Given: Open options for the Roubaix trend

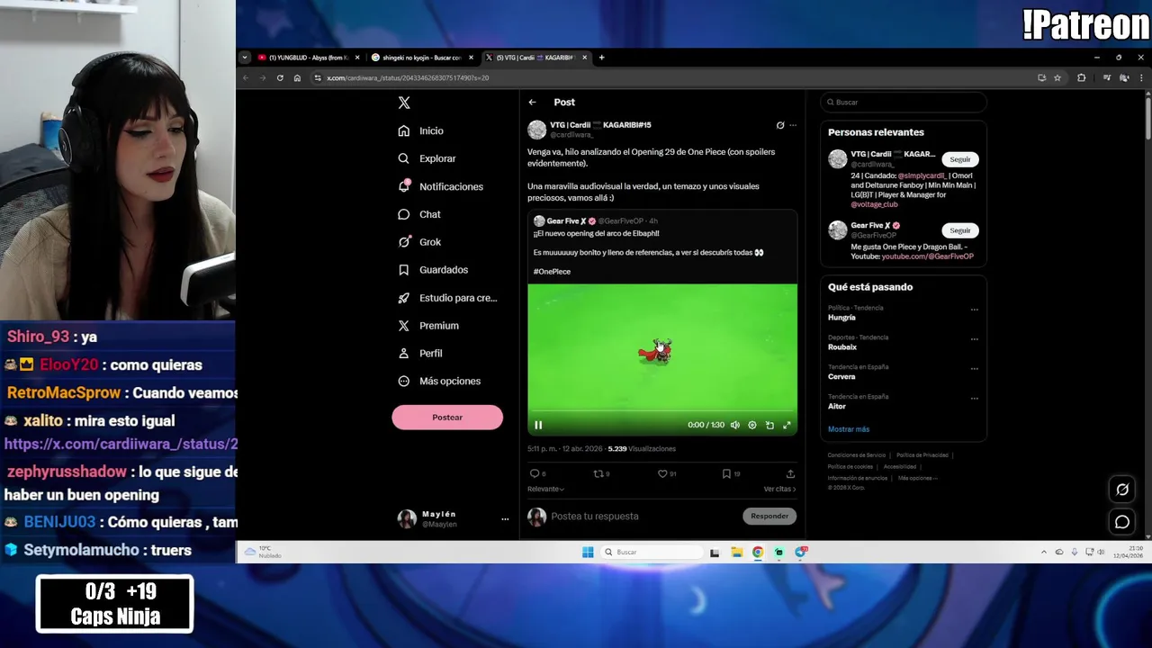Looking at the screenshot, I should point(974,339).
